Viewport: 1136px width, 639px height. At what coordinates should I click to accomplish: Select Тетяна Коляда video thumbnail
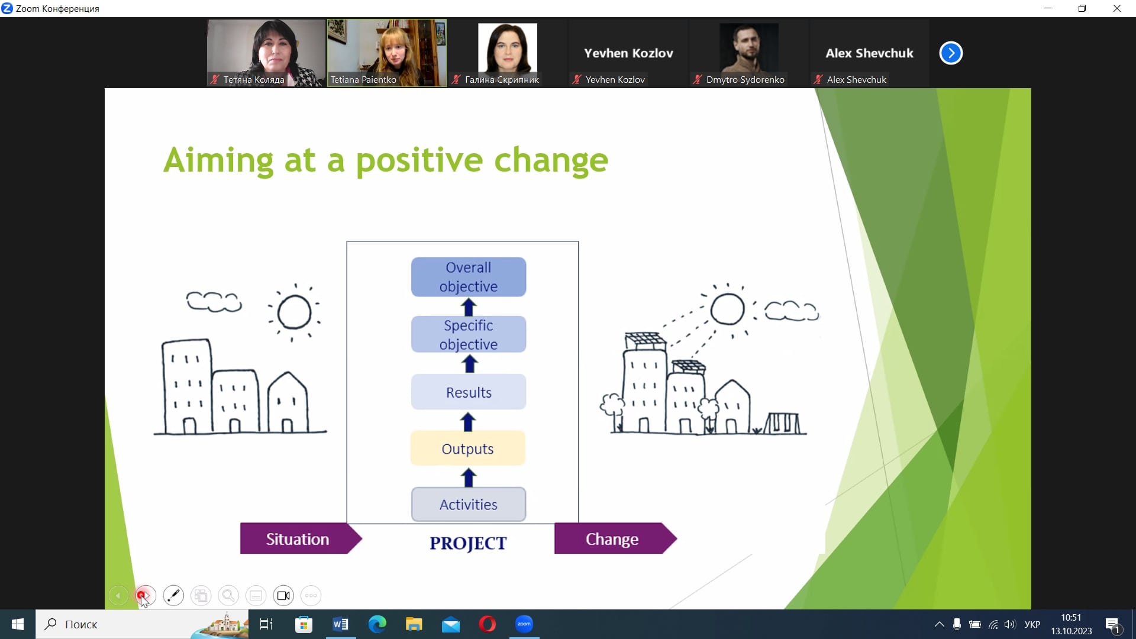(x=266, y=53)
